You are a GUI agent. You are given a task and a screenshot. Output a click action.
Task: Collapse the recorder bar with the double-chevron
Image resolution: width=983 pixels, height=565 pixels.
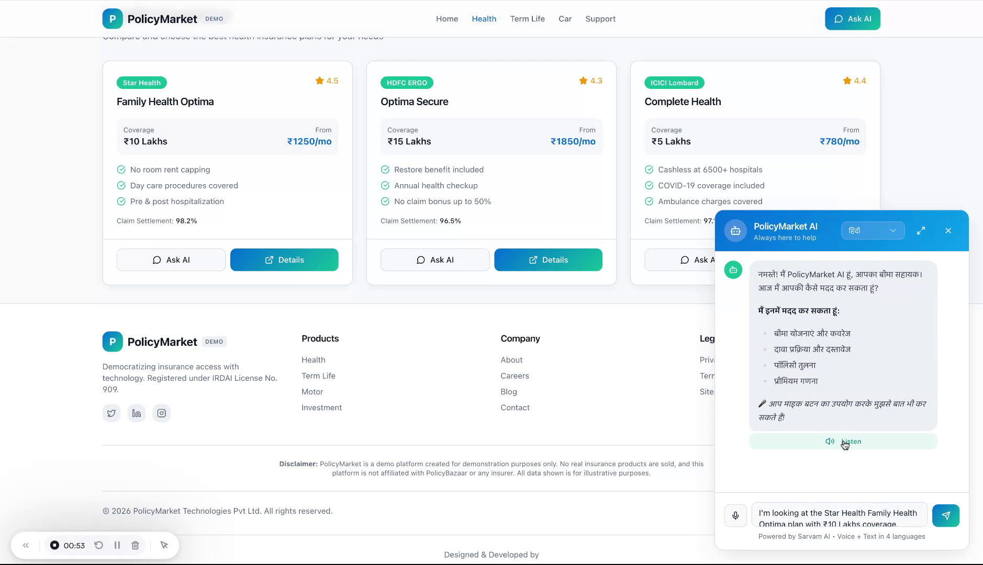pos(26,545)
